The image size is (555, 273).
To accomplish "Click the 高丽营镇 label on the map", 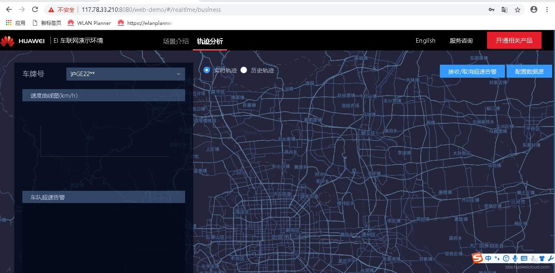I will [312, 120].
